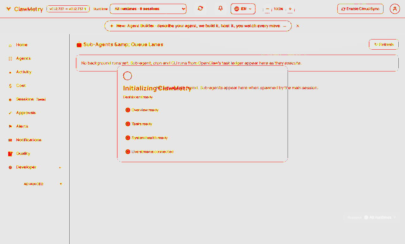The image size is (405, 244).
Task: Open the EN language selector
Action: point(243,9)
